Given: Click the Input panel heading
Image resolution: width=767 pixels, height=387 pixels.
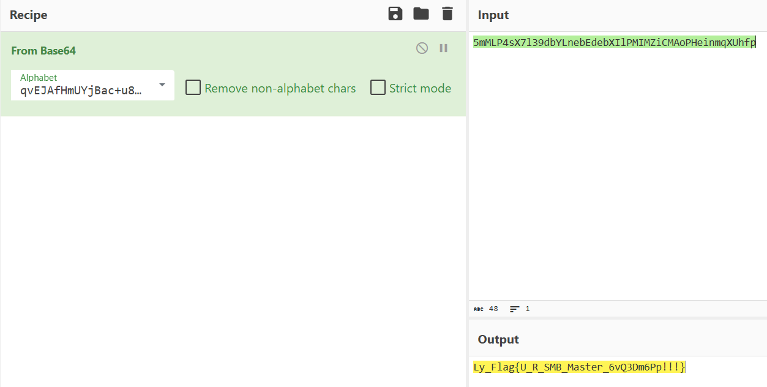Looking at the screenshot, I should point(493,15).
